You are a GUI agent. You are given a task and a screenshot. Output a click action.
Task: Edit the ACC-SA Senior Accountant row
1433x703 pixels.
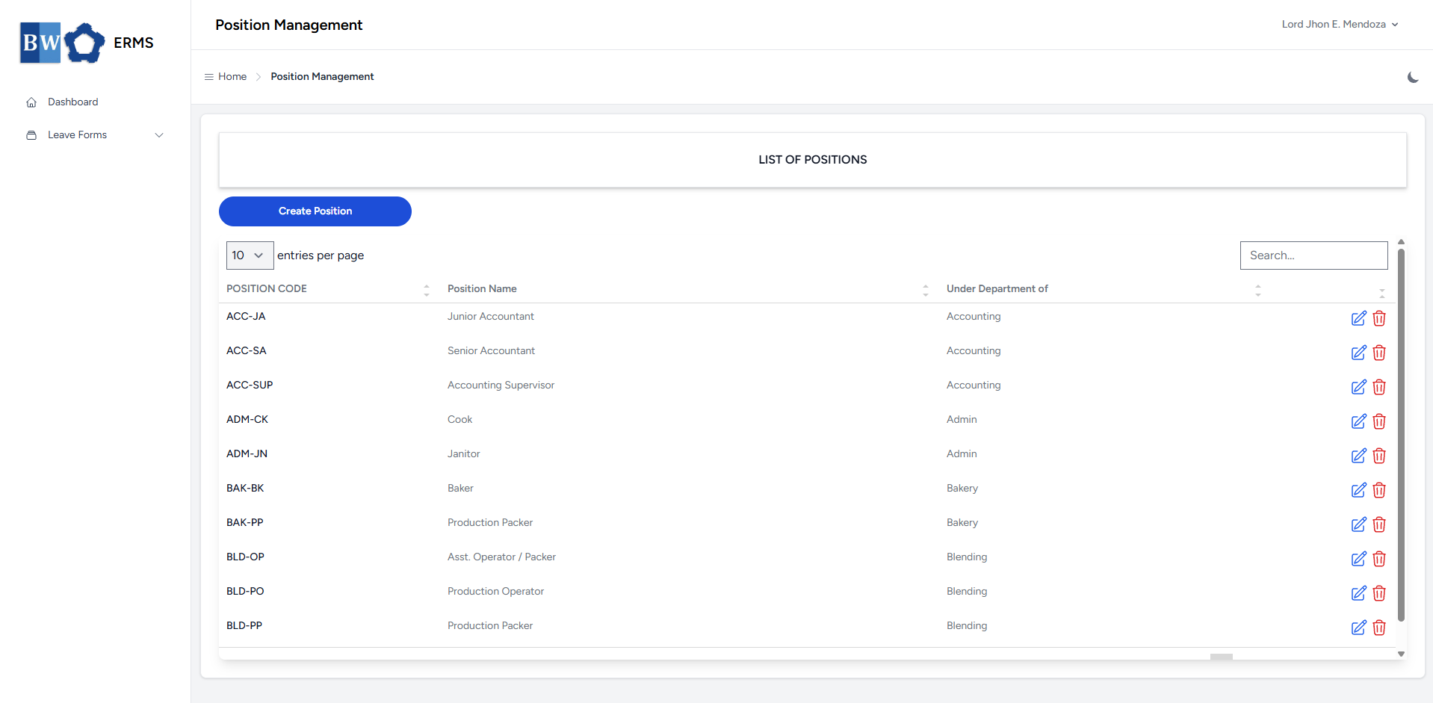coord(1358,353)
